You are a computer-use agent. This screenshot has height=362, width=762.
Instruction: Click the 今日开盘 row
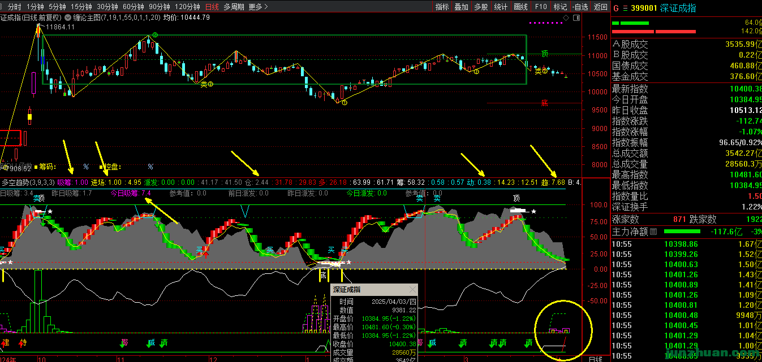tap(686, 99)
